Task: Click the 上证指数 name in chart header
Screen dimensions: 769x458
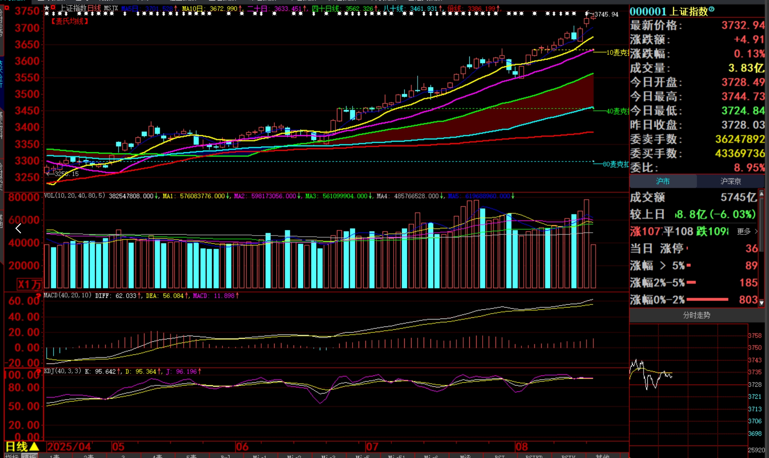Action: [x=73, y=8]
